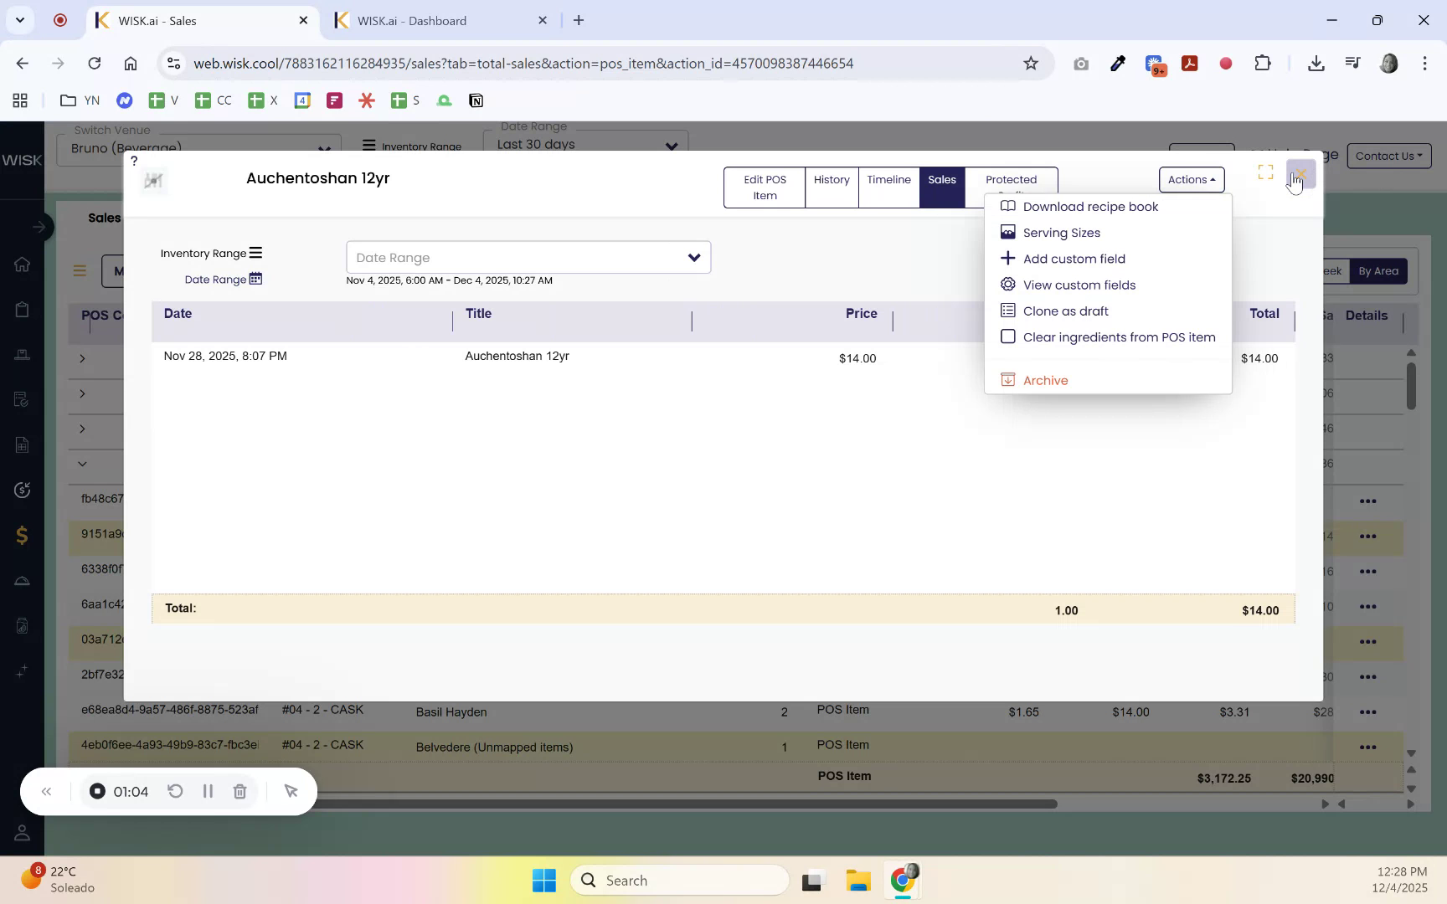Viewport: 1447px width, 904px height.
Task: Pause the recording with the pause control
Action: [208, 790]
